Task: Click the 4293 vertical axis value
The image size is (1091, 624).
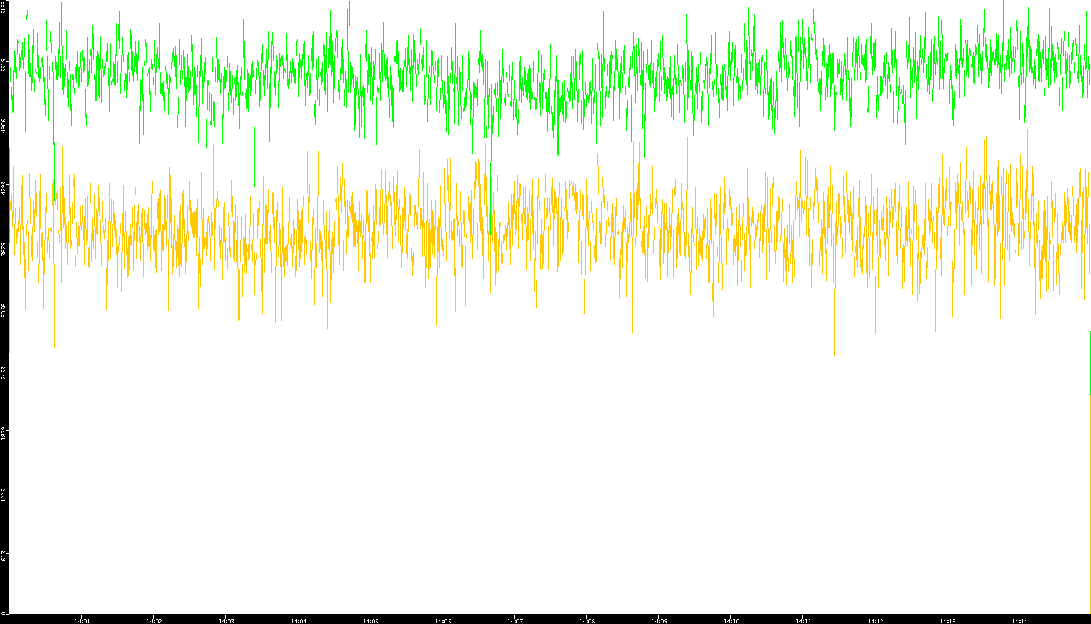Action: 4,188
